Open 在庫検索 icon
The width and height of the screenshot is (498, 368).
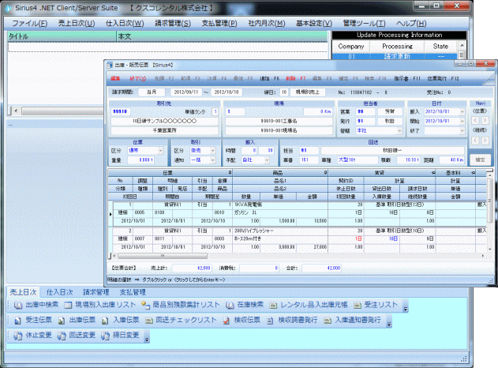(x=230, y=305)
